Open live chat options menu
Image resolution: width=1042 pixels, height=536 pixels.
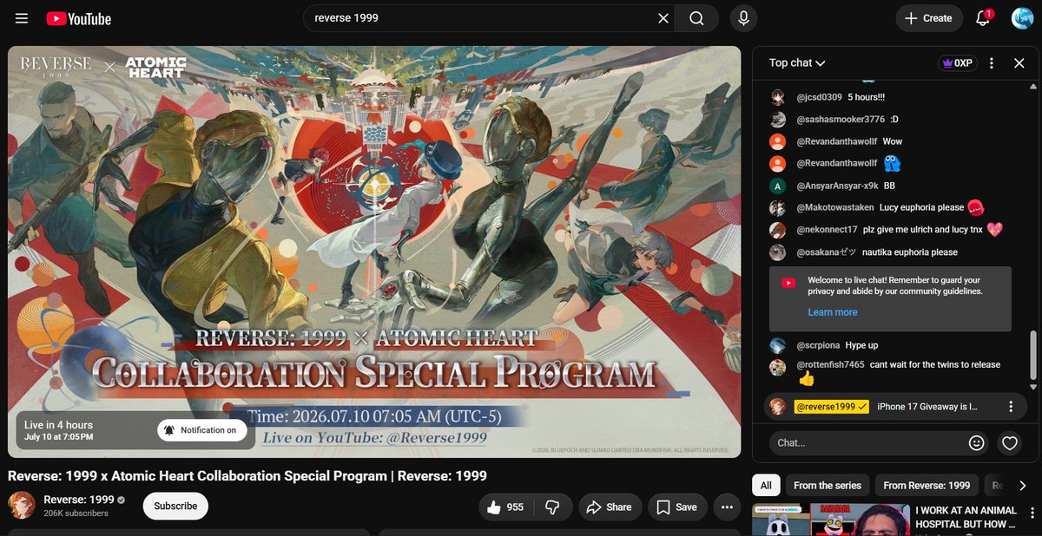(x=992, y=63)
